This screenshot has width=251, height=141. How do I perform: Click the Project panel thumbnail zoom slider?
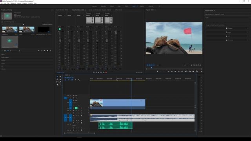[x=14, y=51]
